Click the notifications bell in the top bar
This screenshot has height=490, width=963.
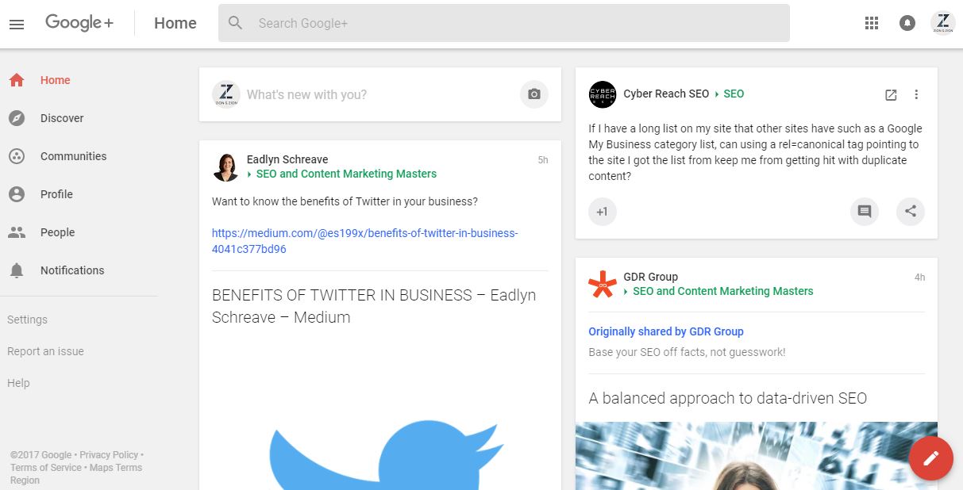(906, 23)
